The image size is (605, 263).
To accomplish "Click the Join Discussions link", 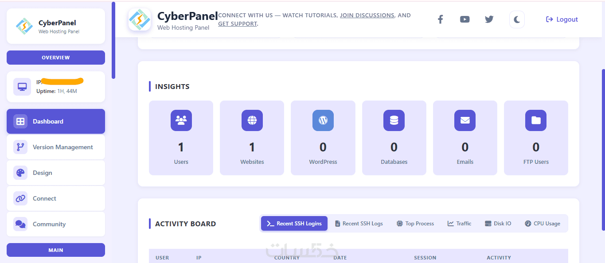I will click(x=367, y=15).
